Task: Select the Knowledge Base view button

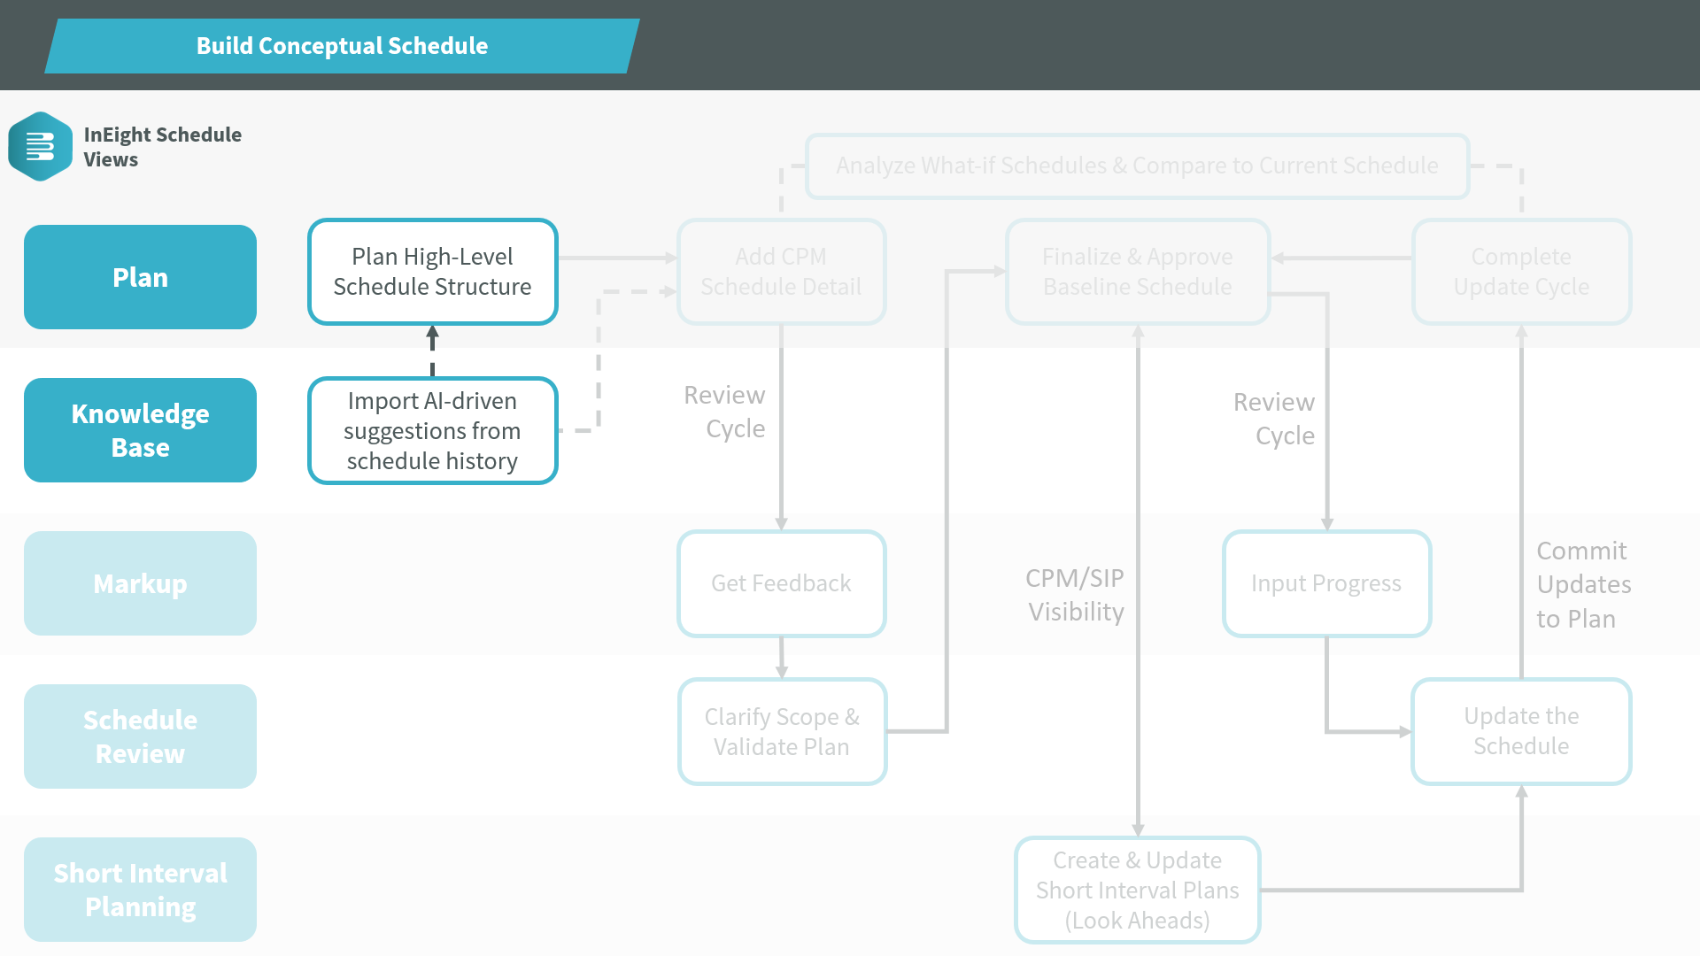Action: pyautogui.click(x=140, y=430)
